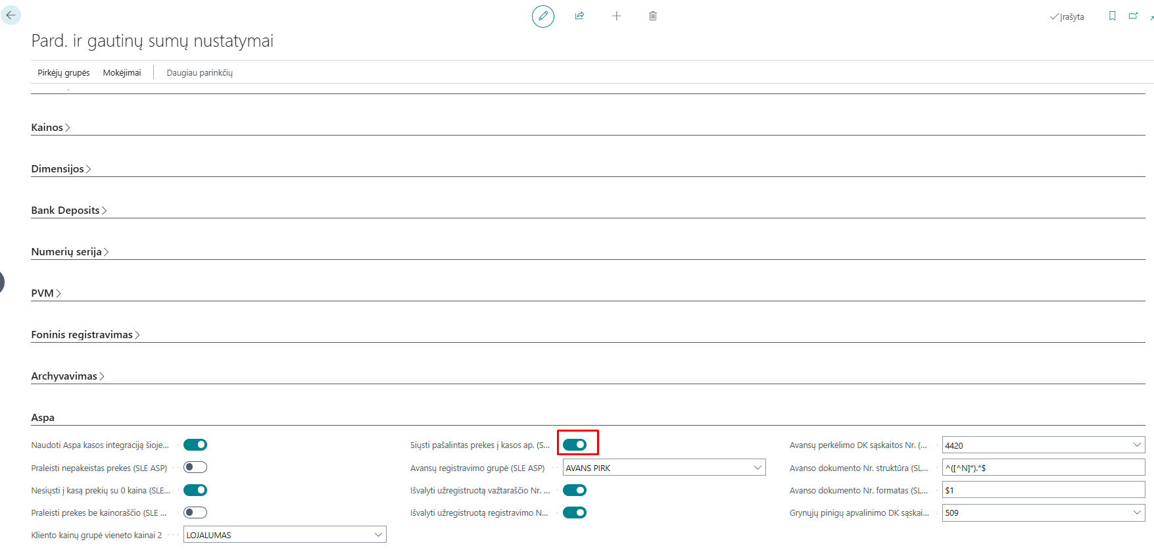Expand the Bank Deposits section
This screenshot has width=1154, height=550.
point(69,211)
